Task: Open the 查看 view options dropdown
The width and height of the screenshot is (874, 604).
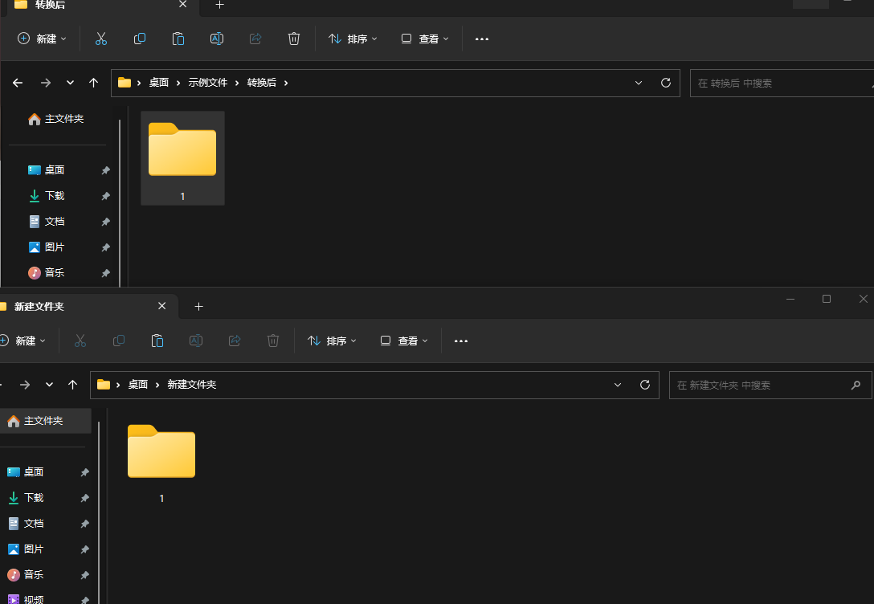Action: click(x=424, y=39)
